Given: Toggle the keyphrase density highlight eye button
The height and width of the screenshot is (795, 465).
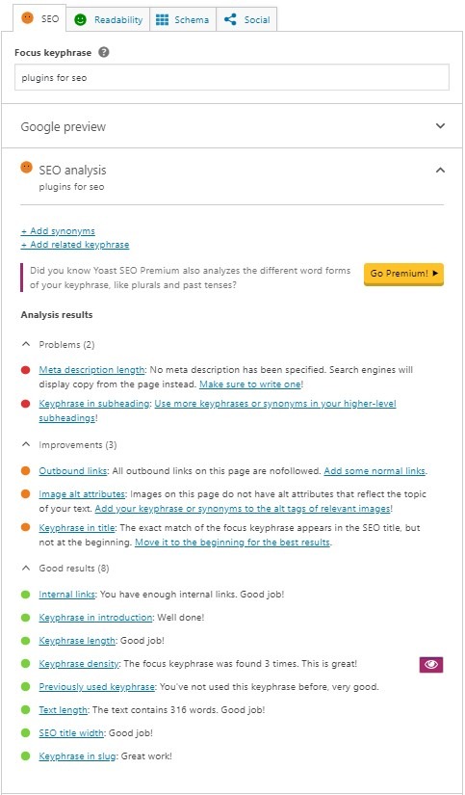Looking at the screenshot, I should click(431, 664).
